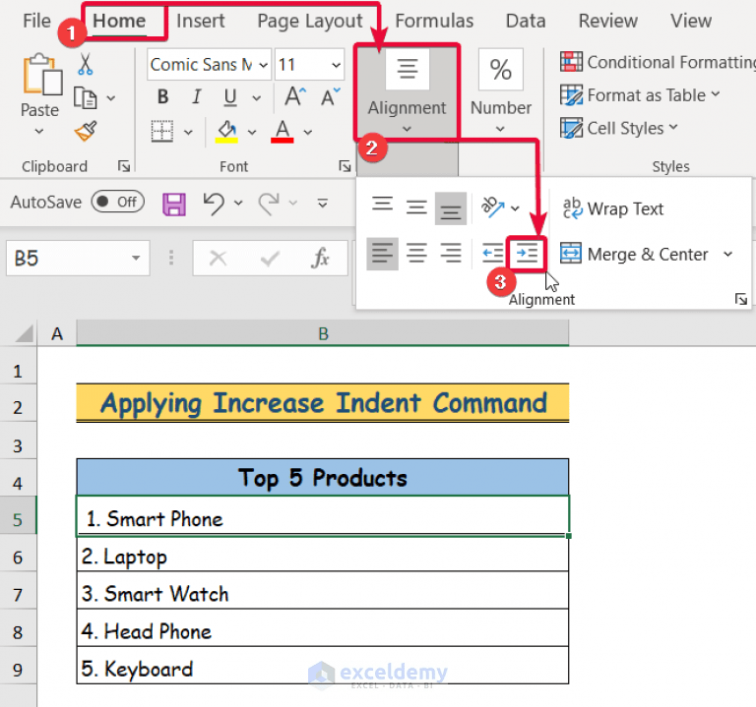Switch to the View tab

691,21
